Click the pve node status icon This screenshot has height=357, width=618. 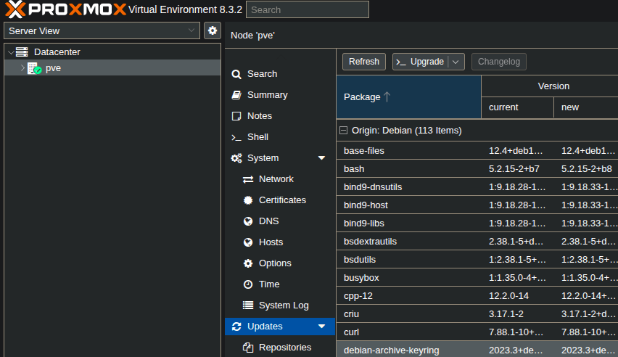pyautogui.click(x=35, y=68)
